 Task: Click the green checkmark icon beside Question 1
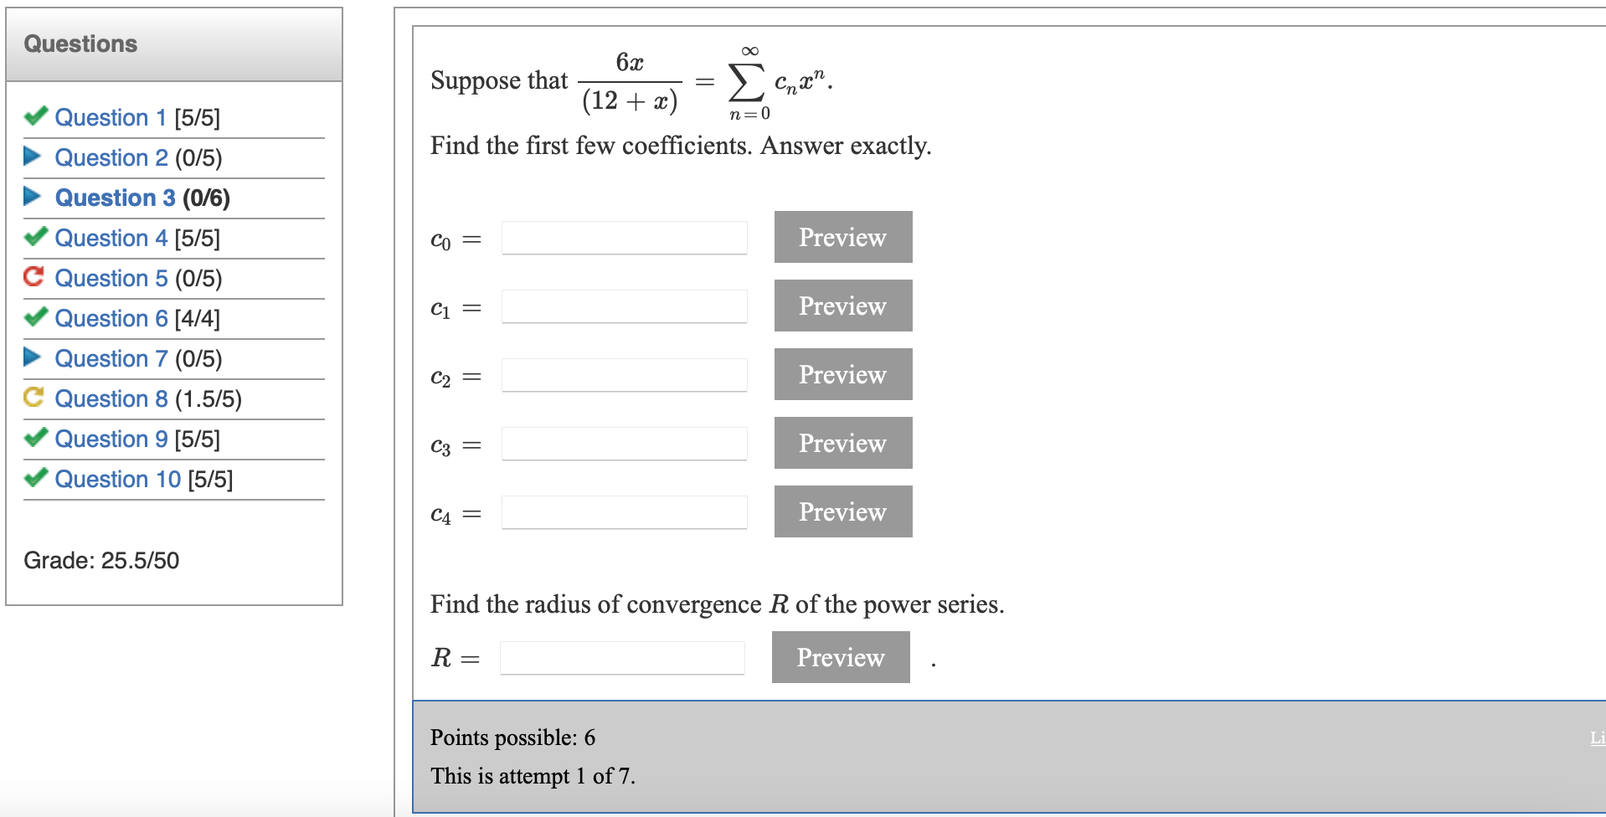34,117
